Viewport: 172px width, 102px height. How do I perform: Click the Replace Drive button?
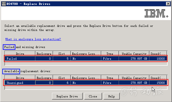[x=67, y=96]
